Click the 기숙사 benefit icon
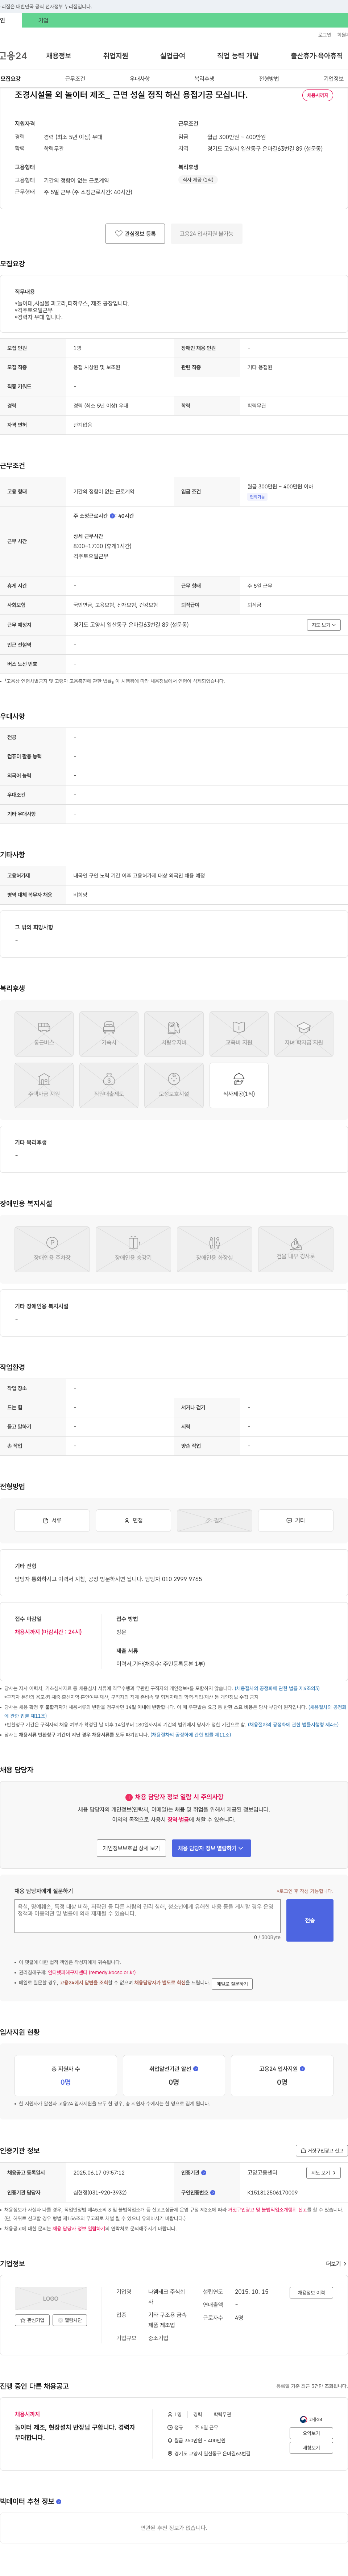The image size is (348, 2576). tap(109, 1034)
